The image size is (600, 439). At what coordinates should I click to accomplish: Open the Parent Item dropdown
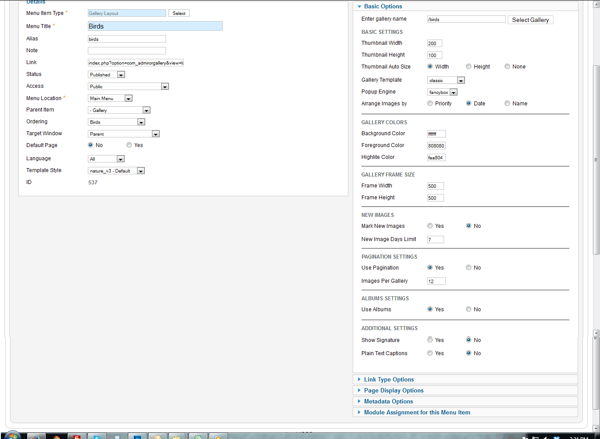pyautogui.click(x=119, y=110)
